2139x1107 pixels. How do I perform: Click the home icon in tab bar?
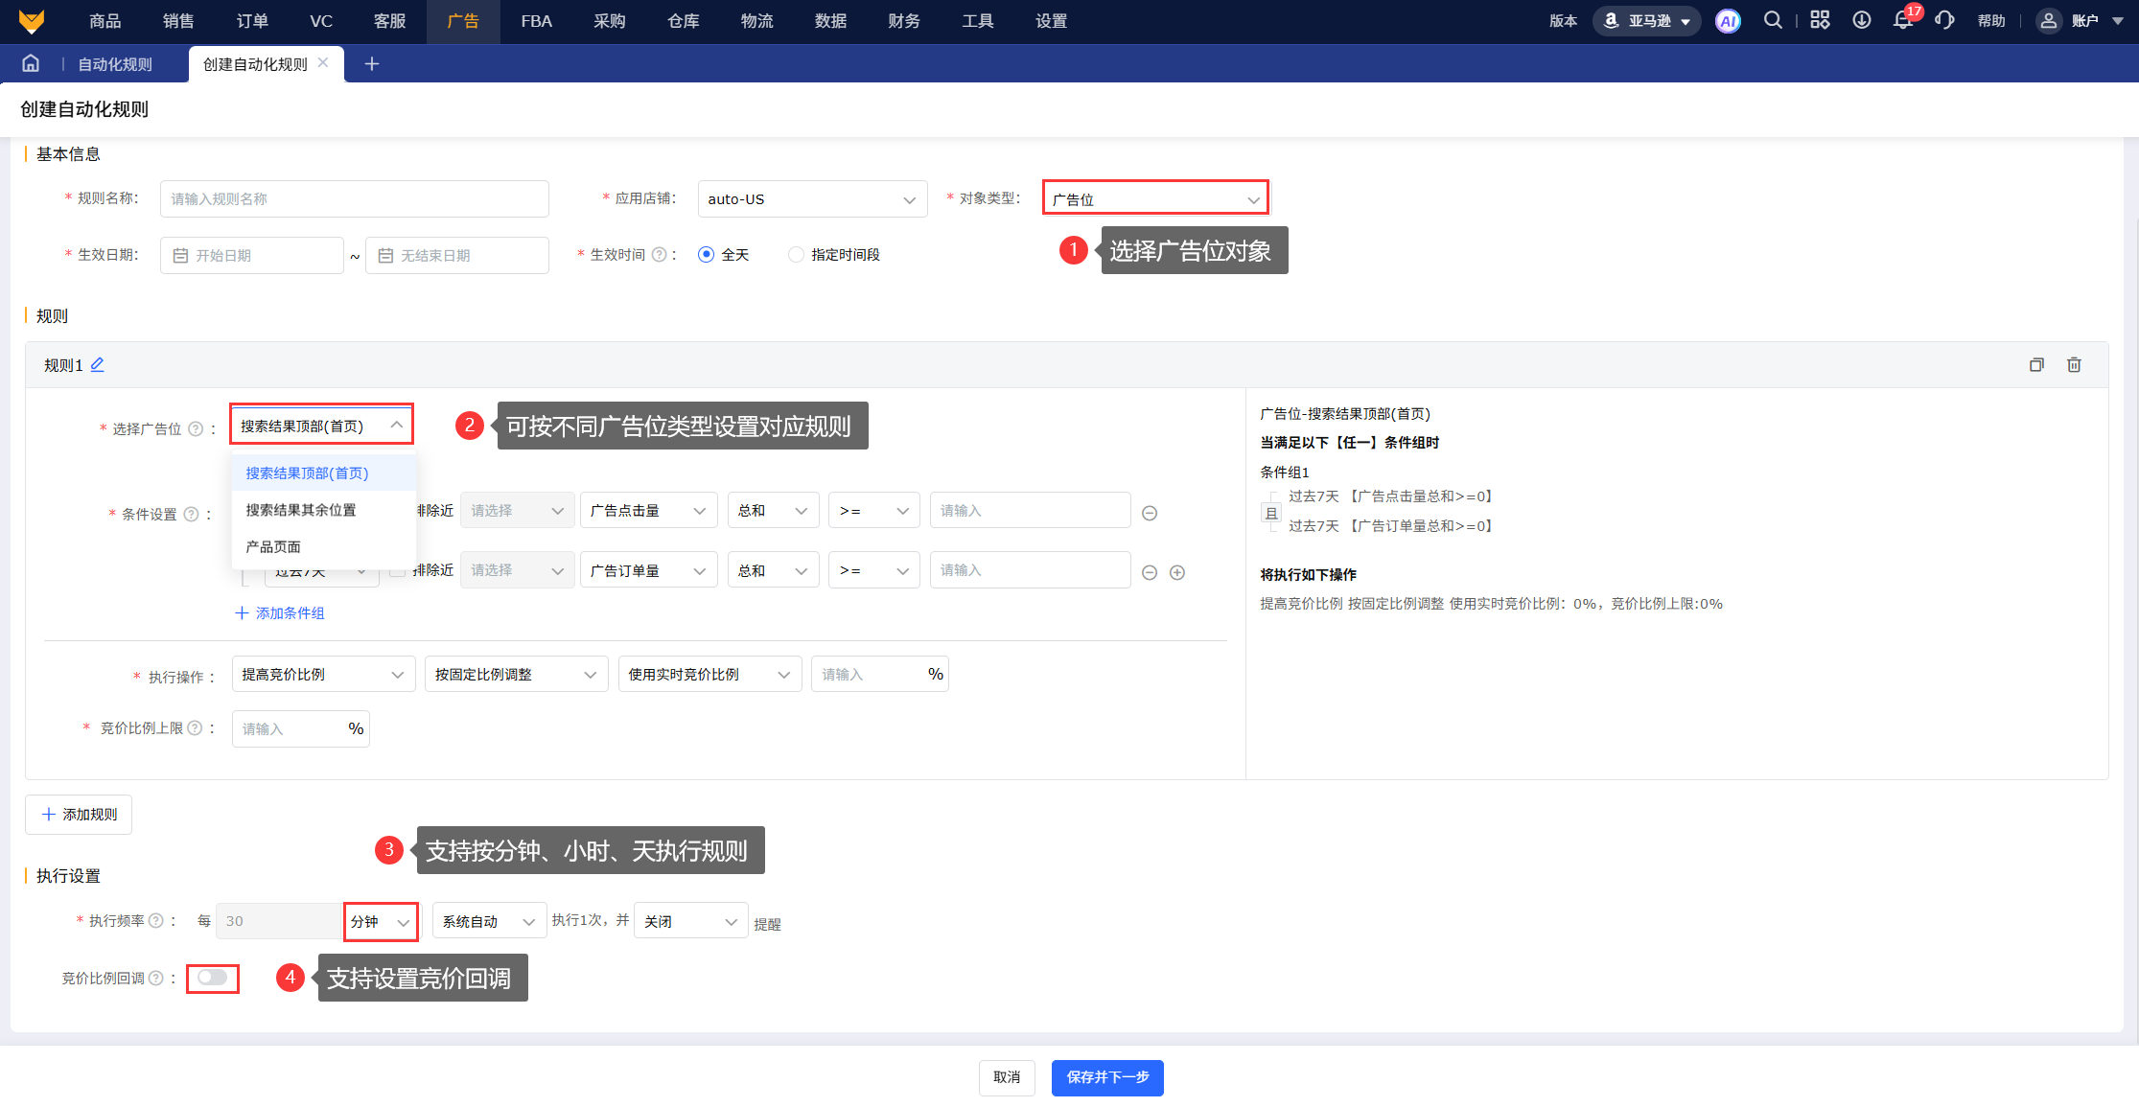(x=31, y=63)
